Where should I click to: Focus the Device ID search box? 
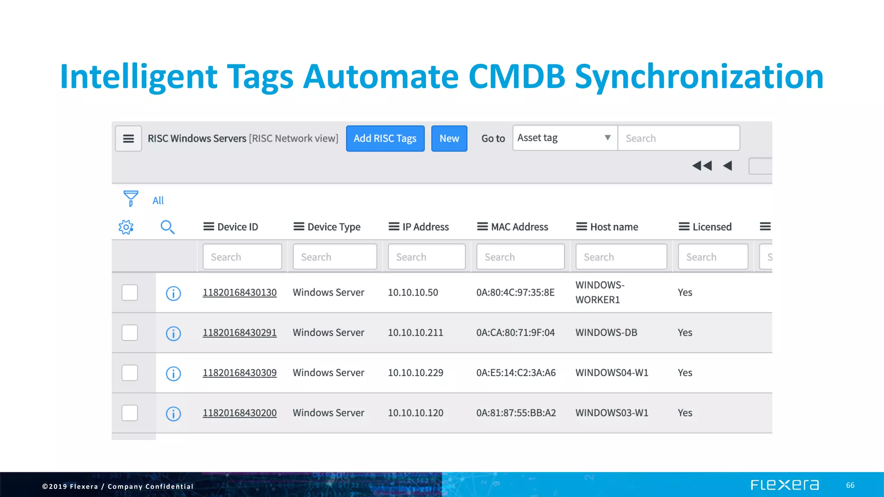[x=242, y=257]
